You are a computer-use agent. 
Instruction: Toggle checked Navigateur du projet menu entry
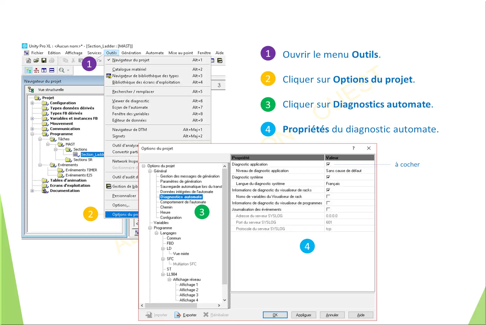[158, 60]
